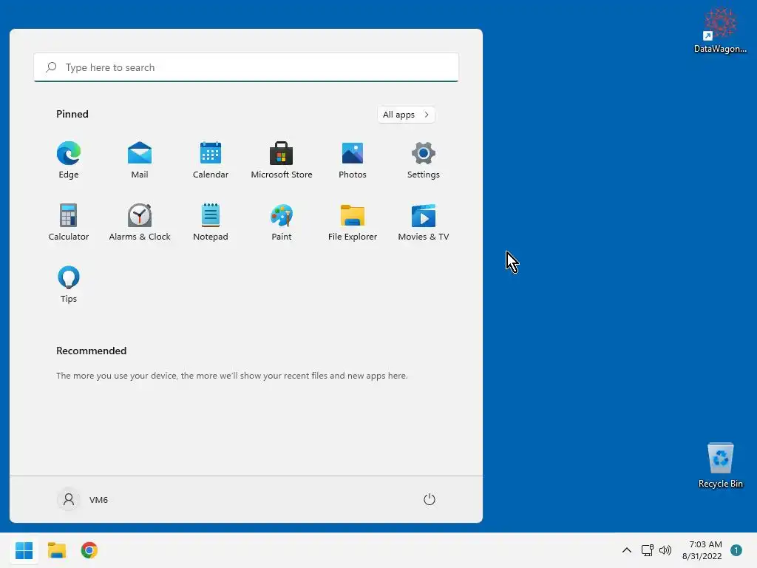Open the Calendar app
The width and height of the screenshot is (757, 568).
[211, 160]
